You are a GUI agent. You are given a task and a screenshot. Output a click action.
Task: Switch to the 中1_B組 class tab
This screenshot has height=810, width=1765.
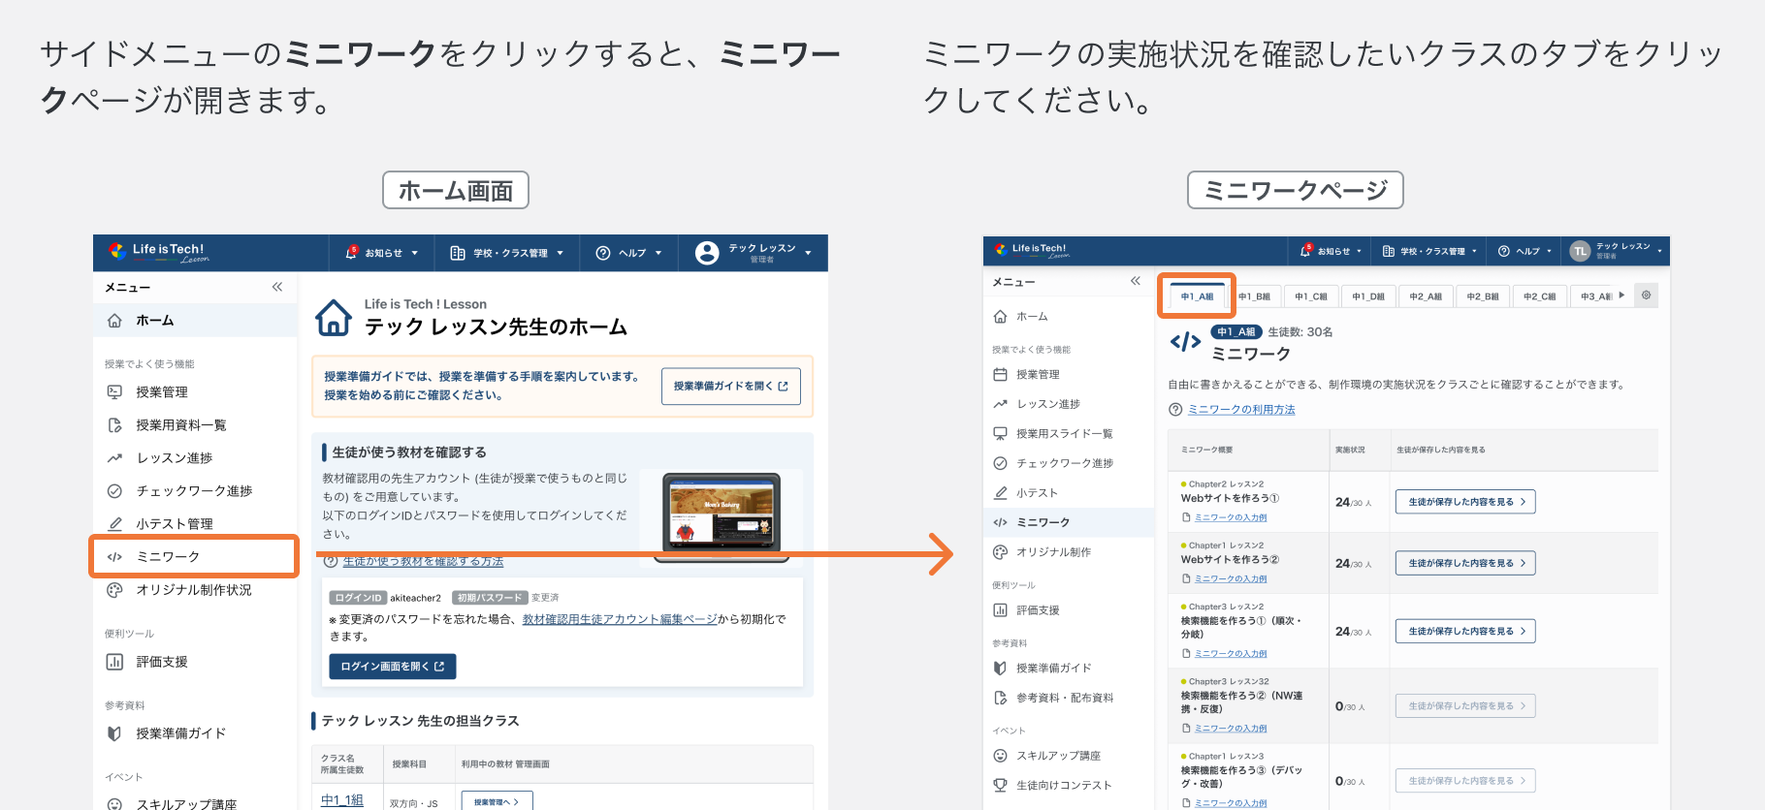[x=1255, y=296]
